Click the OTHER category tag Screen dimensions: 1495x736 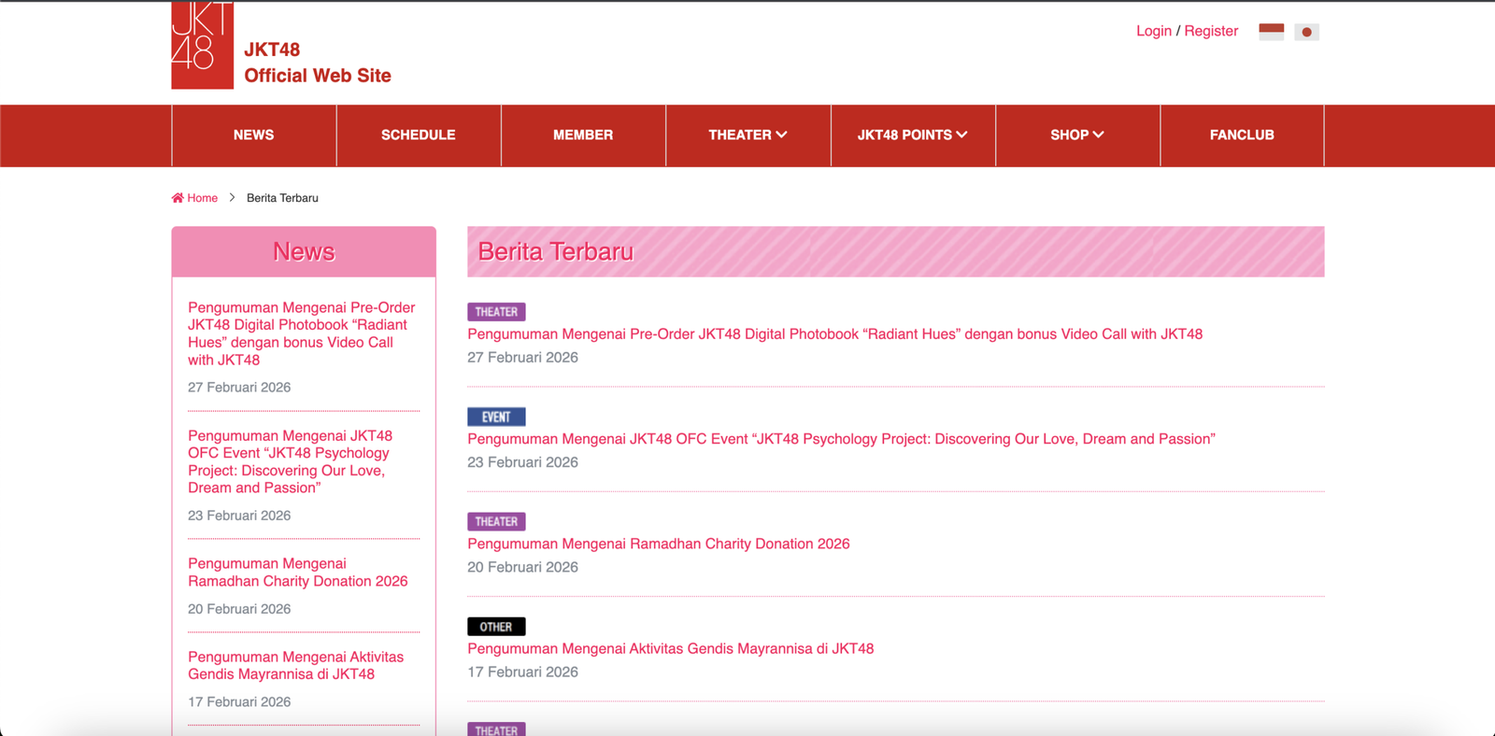tap(496, 627)
